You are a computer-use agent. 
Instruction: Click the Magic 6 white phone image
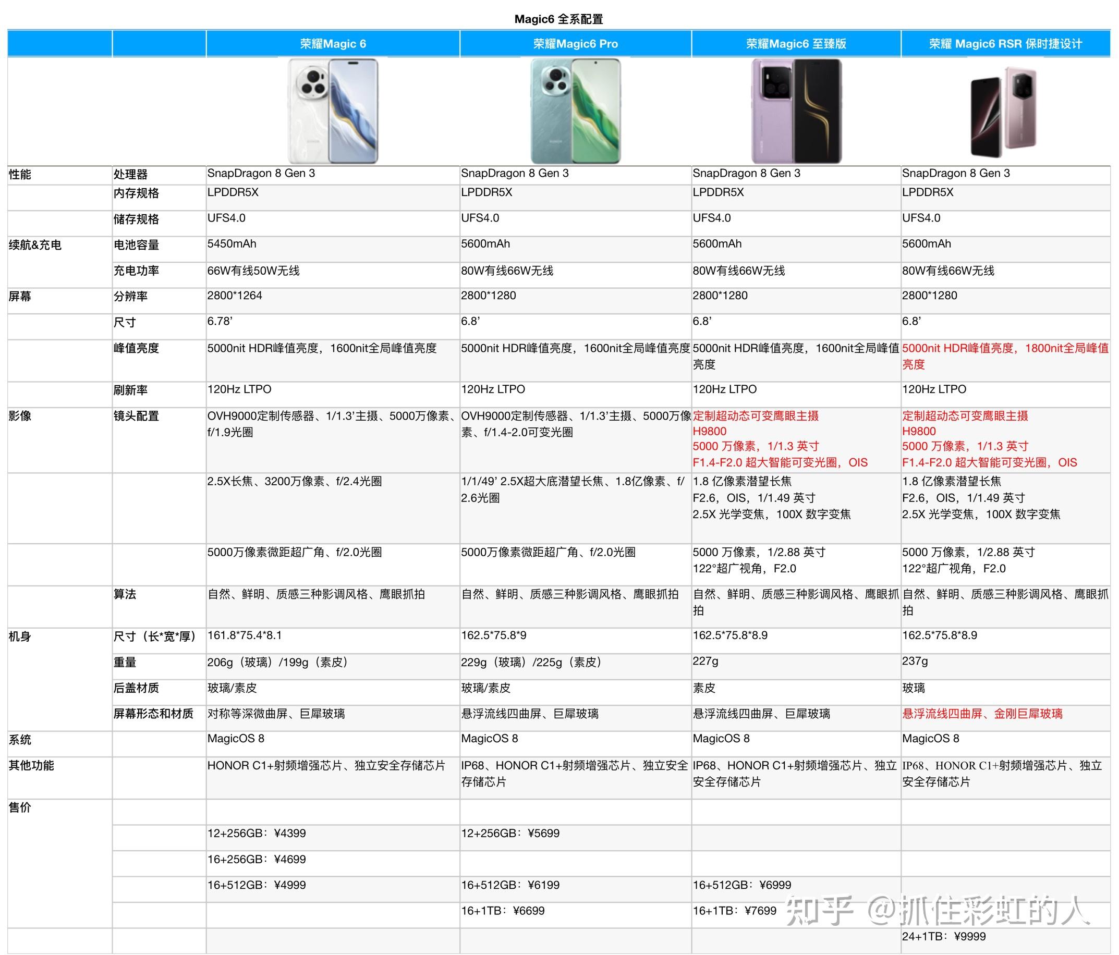[x=333, y=111]
